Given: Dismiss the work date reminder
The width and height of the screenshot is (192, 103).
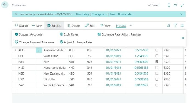Looking at the screenshot, I should pyautogui.click(x=16, y=14).
